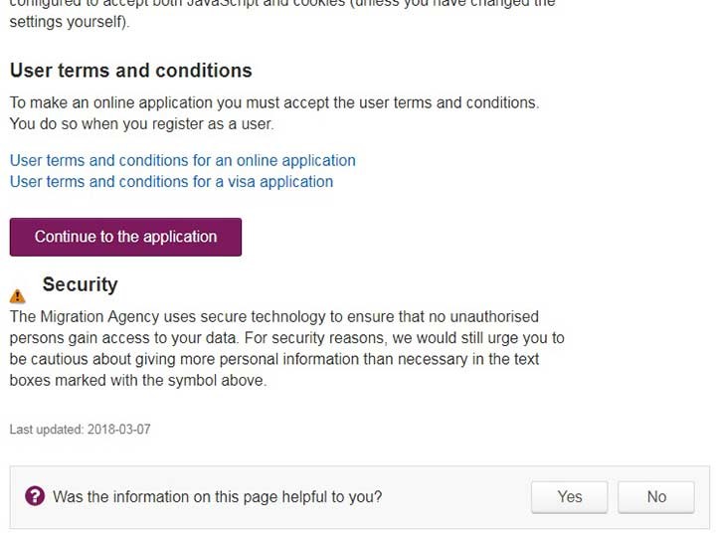Click the partially cut-off JavaScript and cookies line
Viewport: 716px width, 535px height.
coord(282,4)
